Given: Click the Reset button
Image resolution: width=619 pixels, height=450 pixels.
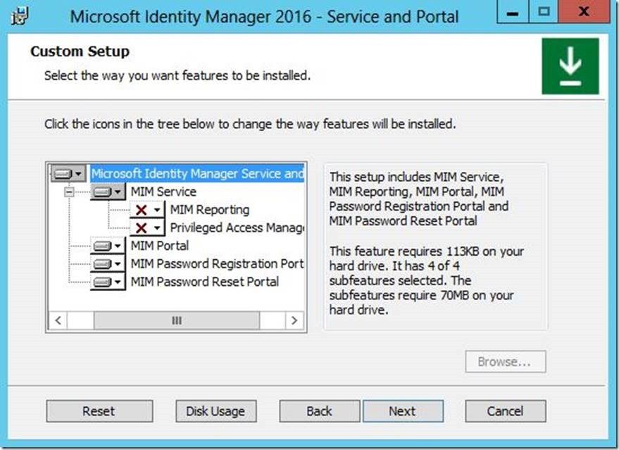Looking at the screenshot, I should [x=99, y=411].
